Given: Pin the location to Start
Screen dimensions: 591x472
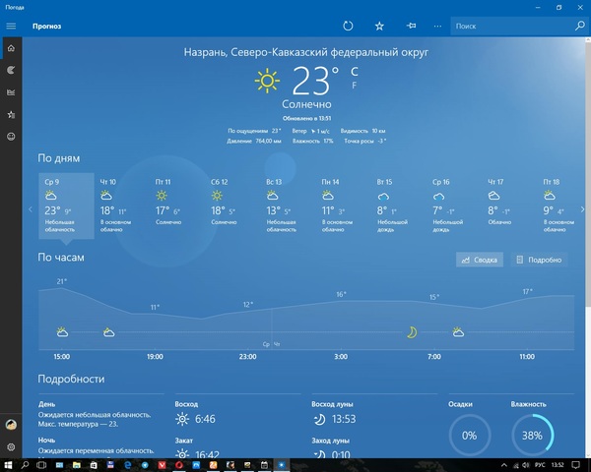Looking at the screenshot, I should pos(411,26).
